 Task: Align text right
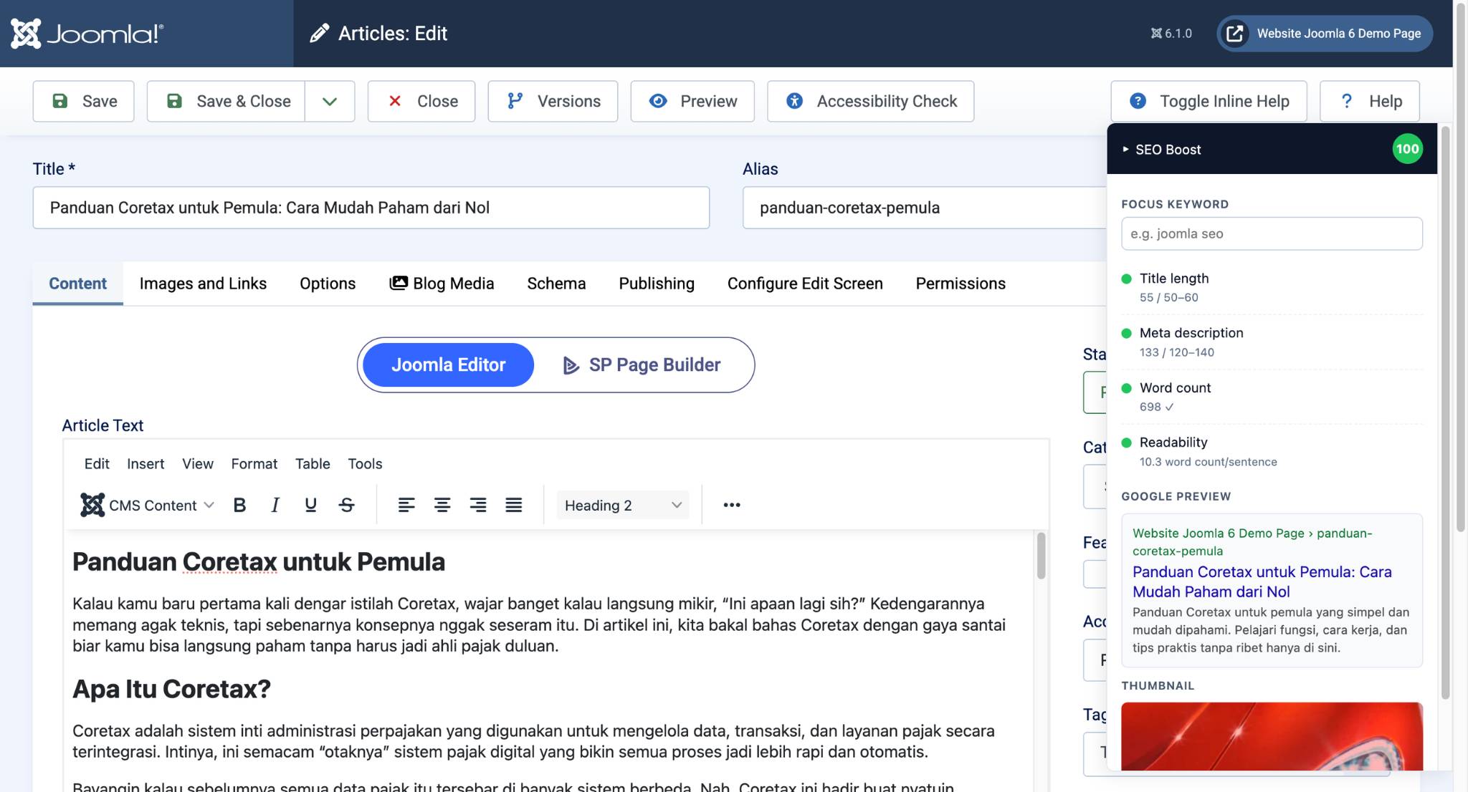point(478,506)
